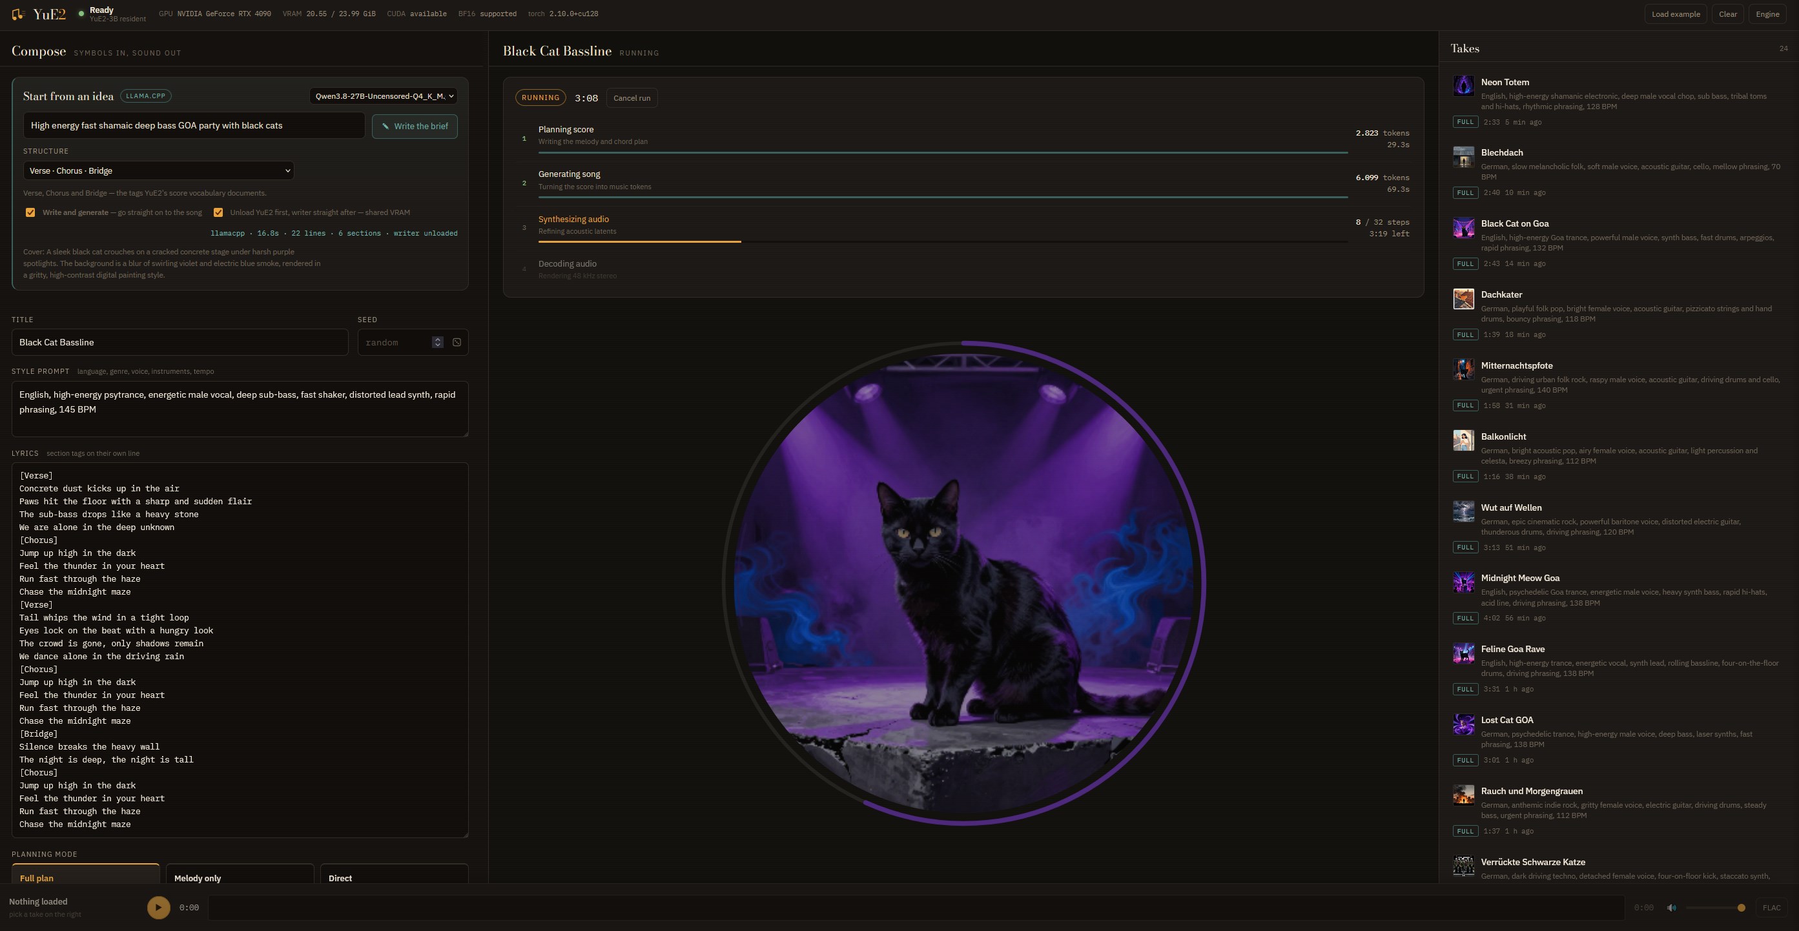Randomize seed with the dice icon
Image resolution: width=1799 pixels, height=931 pixels.
(457, 342)
